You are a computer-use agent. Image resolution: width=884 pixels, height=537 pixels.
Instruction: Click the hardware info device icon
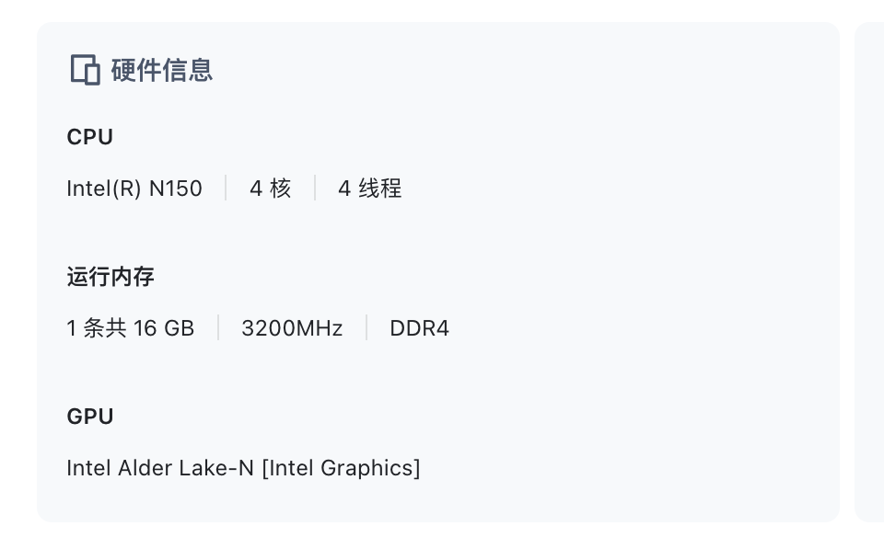[85, 70]
